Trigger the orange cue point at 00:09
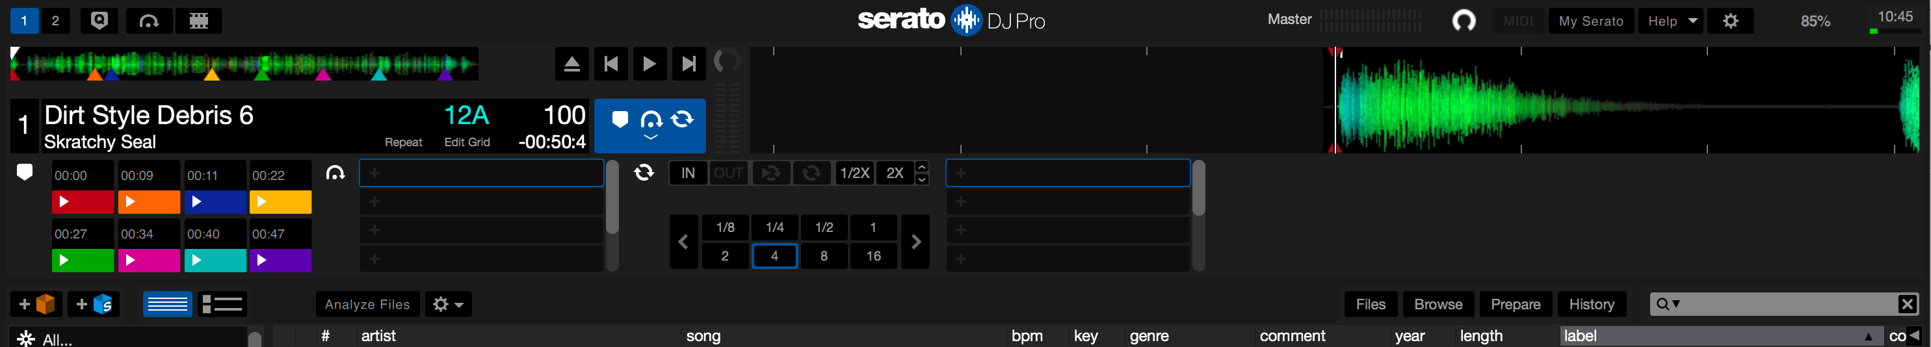 coord(148,201)
